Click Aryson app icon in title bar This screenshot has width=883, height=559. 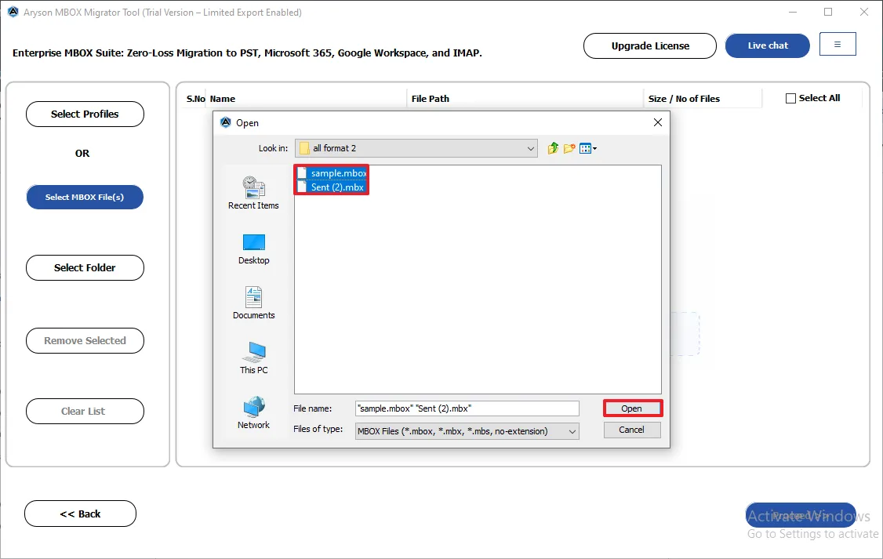pyautogui.click(x=13, y=12)
